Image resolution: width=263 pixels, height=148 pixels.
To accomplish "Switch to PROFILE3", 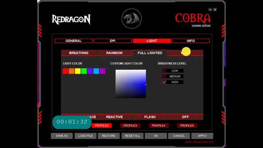I will (x=130, y=125).
